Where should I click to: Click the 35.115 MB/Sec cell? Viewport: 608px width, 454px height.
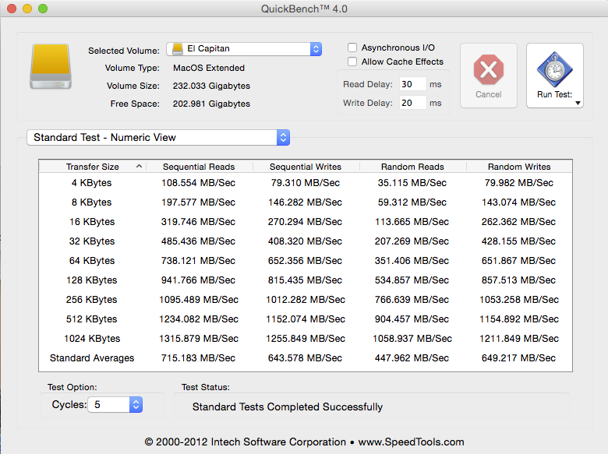pos(412,183)
